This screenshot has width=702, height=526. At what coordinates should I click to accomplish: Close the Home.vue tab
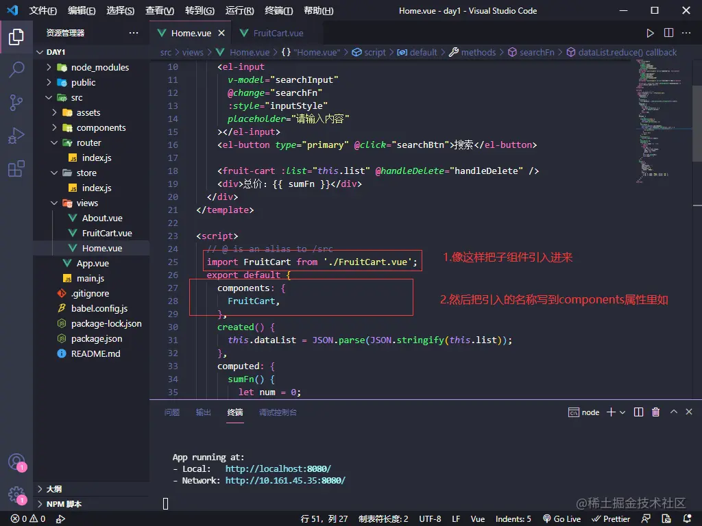click(x=221, y=33)
